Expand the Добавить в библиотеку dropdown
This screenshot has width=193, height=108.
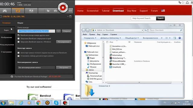click(x=111, y=38)
